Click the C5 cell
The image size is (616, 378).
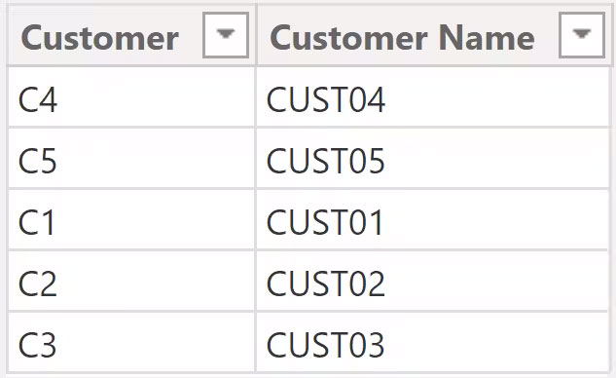(131, 159)
